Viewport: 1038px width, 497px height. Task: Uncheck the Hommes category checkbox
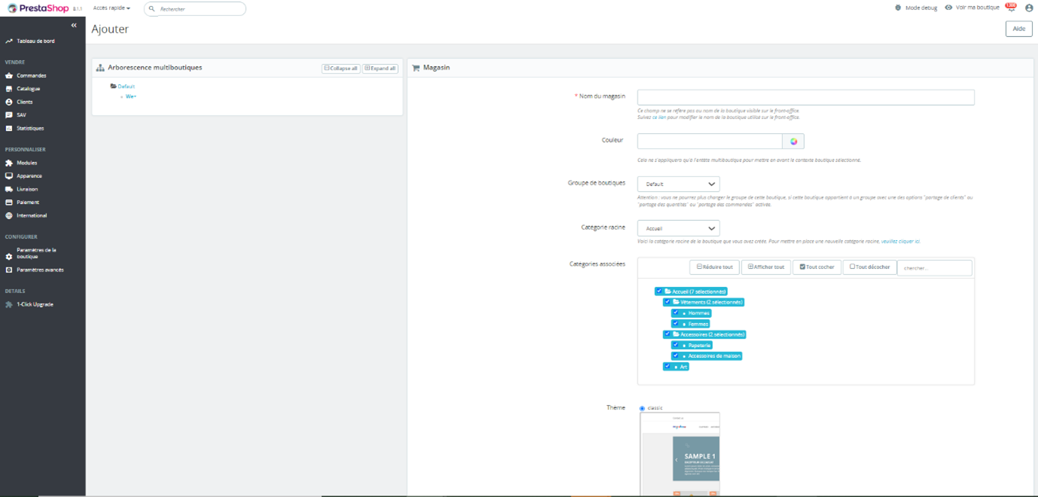[x=676, y=312]
